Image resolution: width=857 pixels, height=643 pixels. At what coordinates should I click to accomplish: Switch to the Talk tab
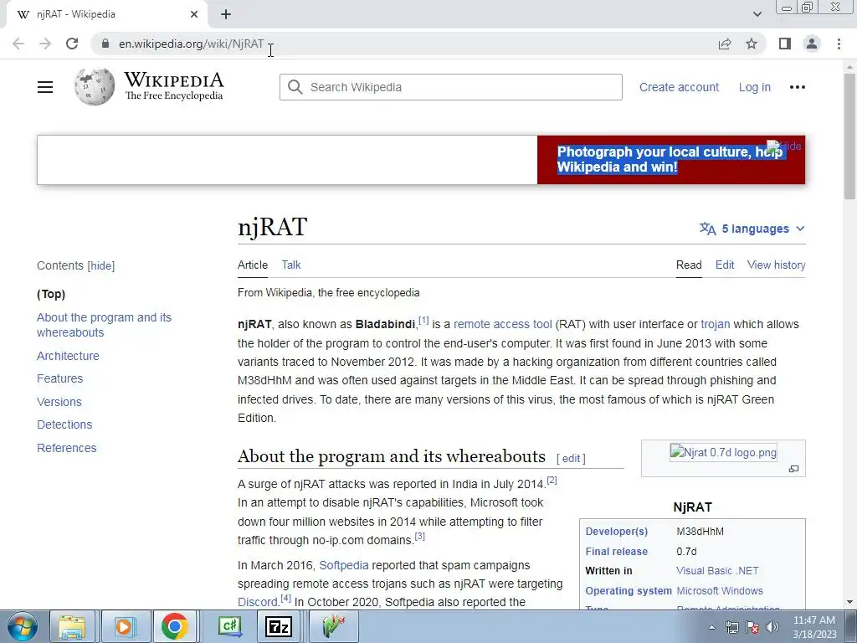[x=290, y=265]
